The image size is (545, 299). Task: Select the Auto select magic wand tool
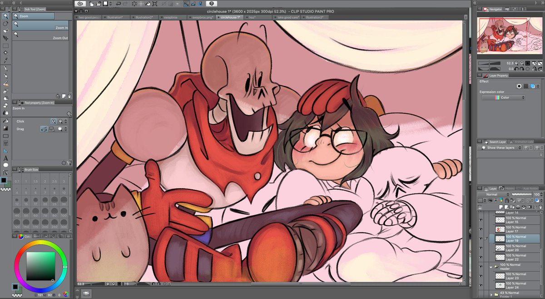coord(5,53)
